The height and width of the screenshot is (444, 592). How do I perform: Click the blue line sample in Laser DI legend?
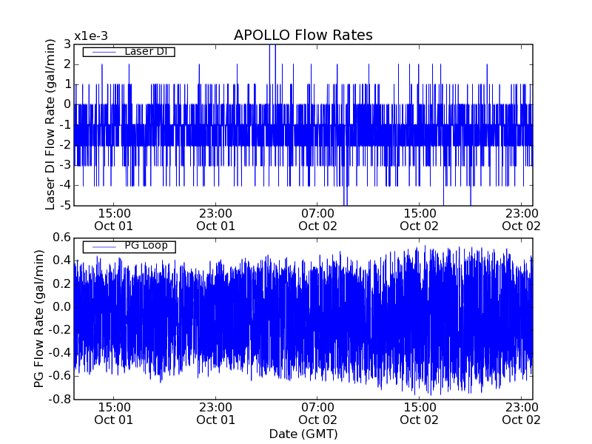[101, 52]
